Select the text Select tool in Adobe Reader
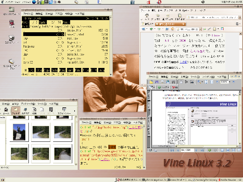The image size is (243, 182). click(x=186, y=82)
